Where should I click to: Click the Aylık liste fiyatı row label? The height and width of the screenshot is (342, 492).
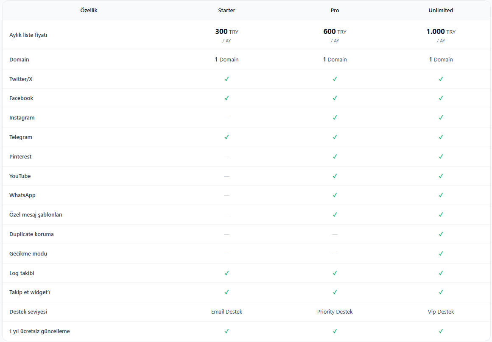coord(28,35)
